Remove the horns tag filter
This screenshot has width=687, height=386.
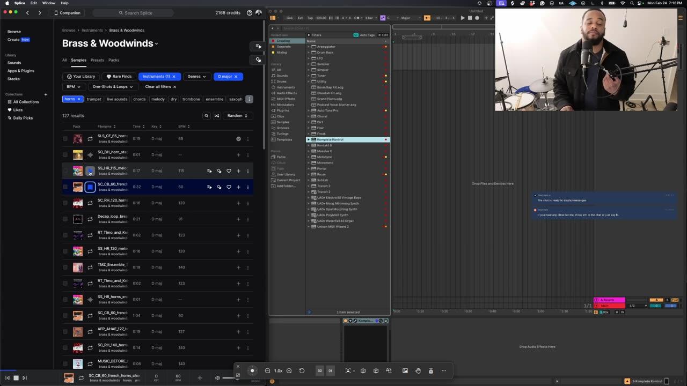(x=78, y=99)
